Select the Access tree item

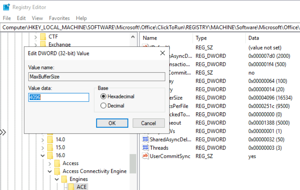pos(71,163)
